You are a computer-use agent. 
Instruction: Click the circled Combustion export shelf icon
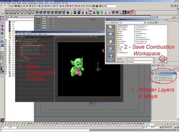(x=132, y=12)
